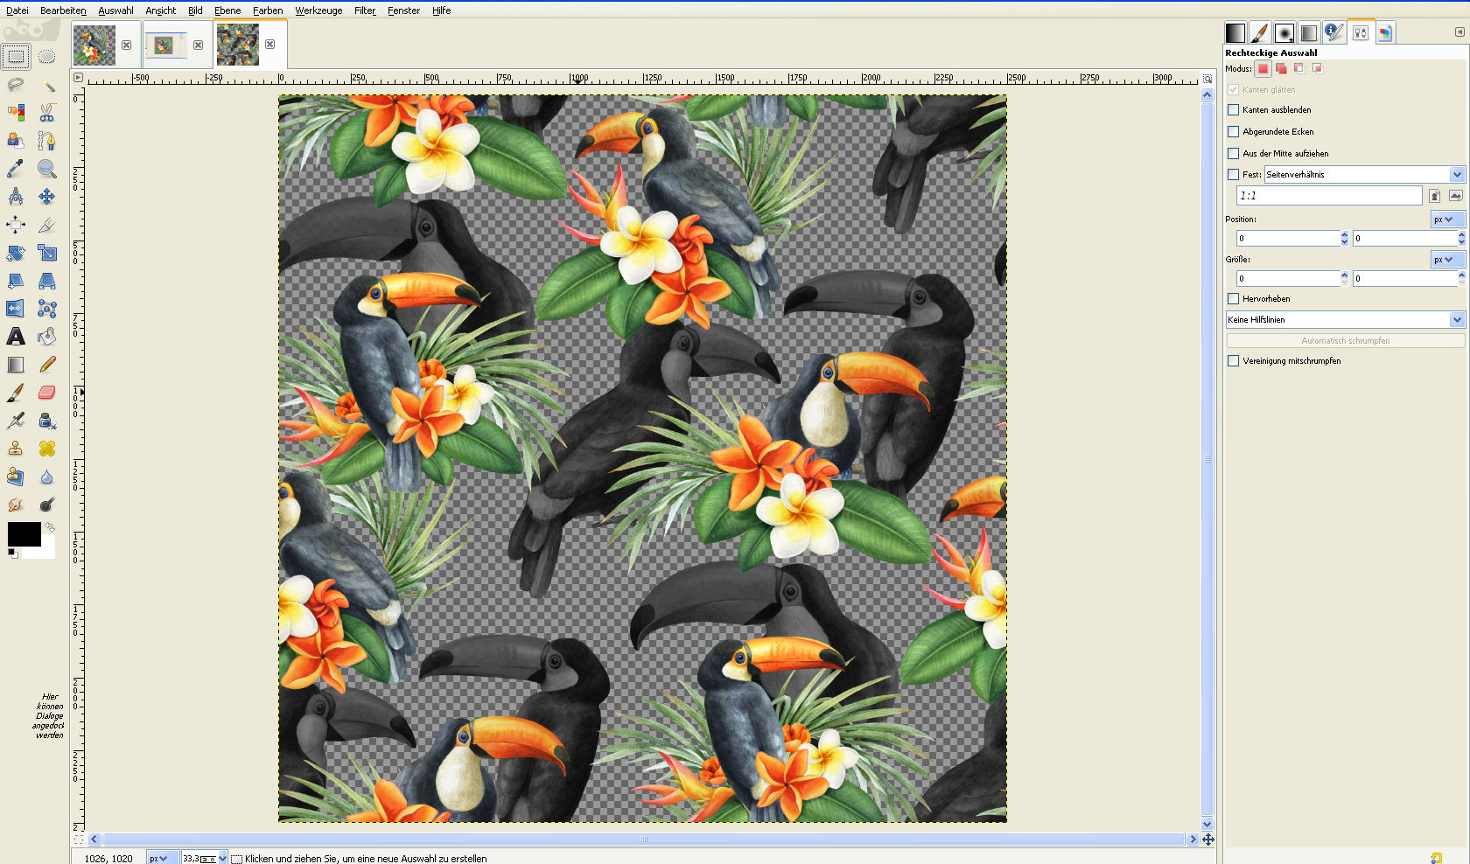Toggle the Abgerundete Ecken checkbox
1470x864 pixels.
click(1234, 132)
